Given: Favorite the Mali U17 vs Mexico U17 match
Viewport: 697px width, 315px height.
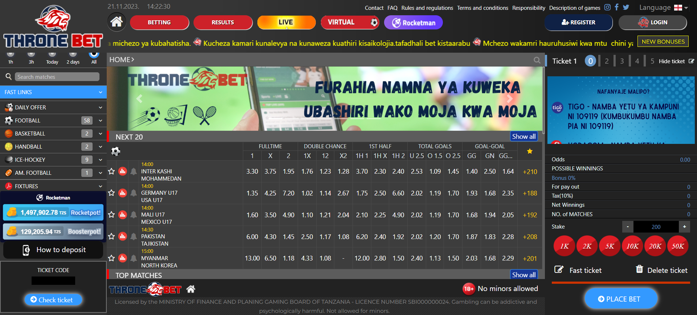Looking at the screenshot, I should (x=111, y=215).
